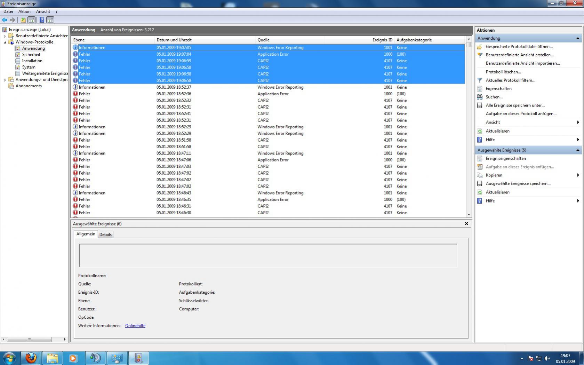Click the Action Center flag tray icon
Image resolution: width=584 pixels, height=365 pixels.
click(x=530, y=358)
